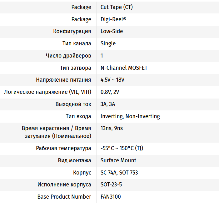Select the 'Конфигурация' row label
This screenshot has width=219, height=203.
pyautogui.click(x=72, y=31)
